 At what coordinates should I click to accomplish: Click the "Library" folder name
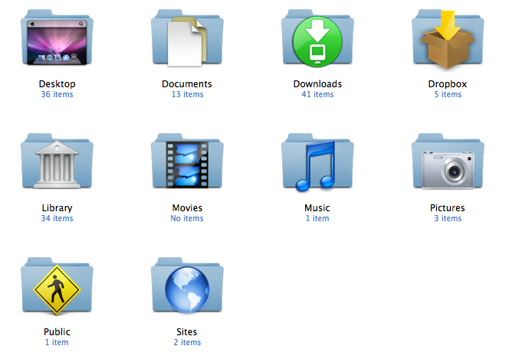pyautogui.click(x=57, y=208)
